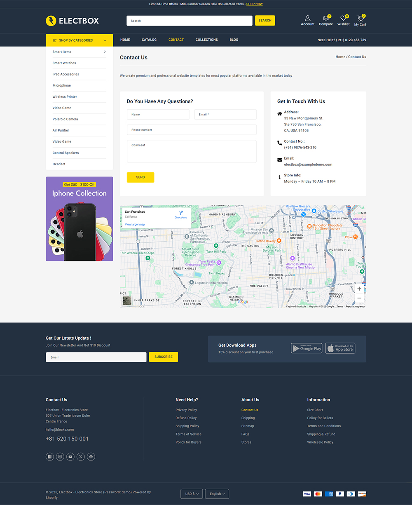Click the Visa payment icon in footer
Image resolution: width=412 pixels, height=505 pixels.
click(x=307, y=493)
